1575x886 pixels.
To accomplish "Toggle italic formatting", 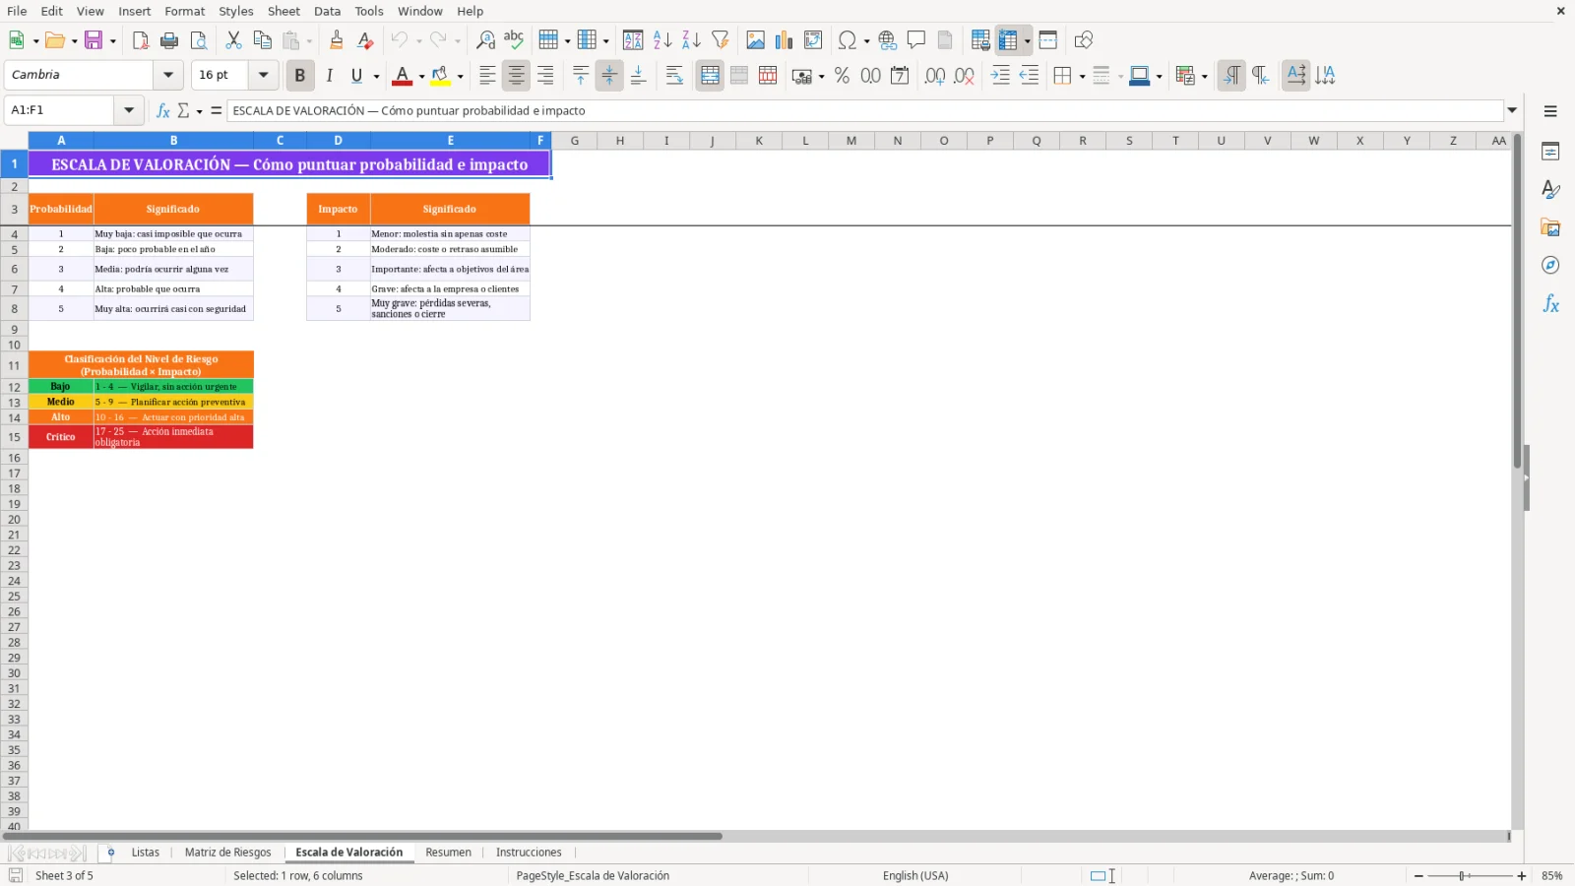I will pos(329,76).
